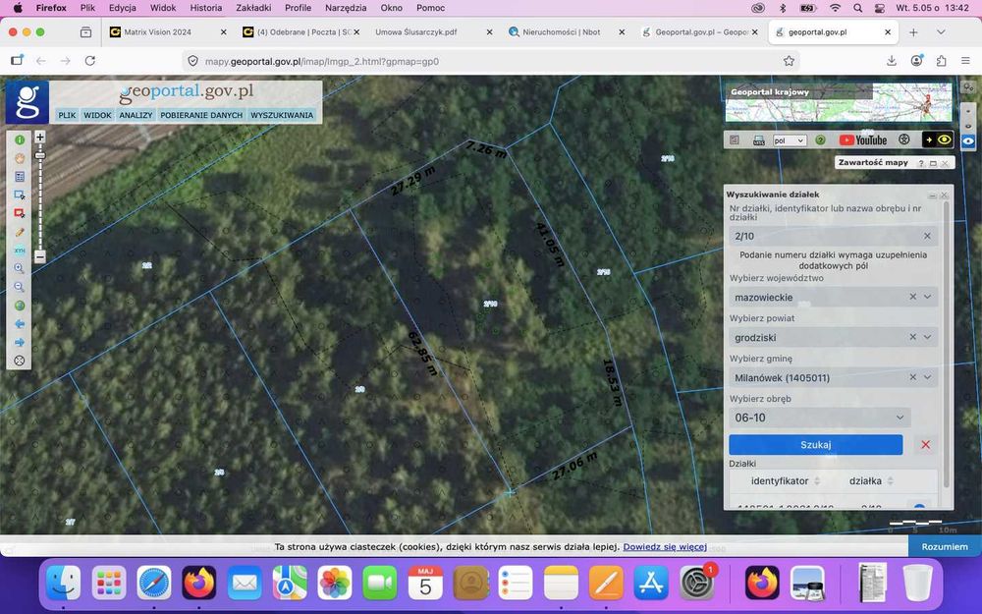The height and width of the screenshot is (614, 982).
Task: Open the ANALIZY menu
Action: coord(136,115)
